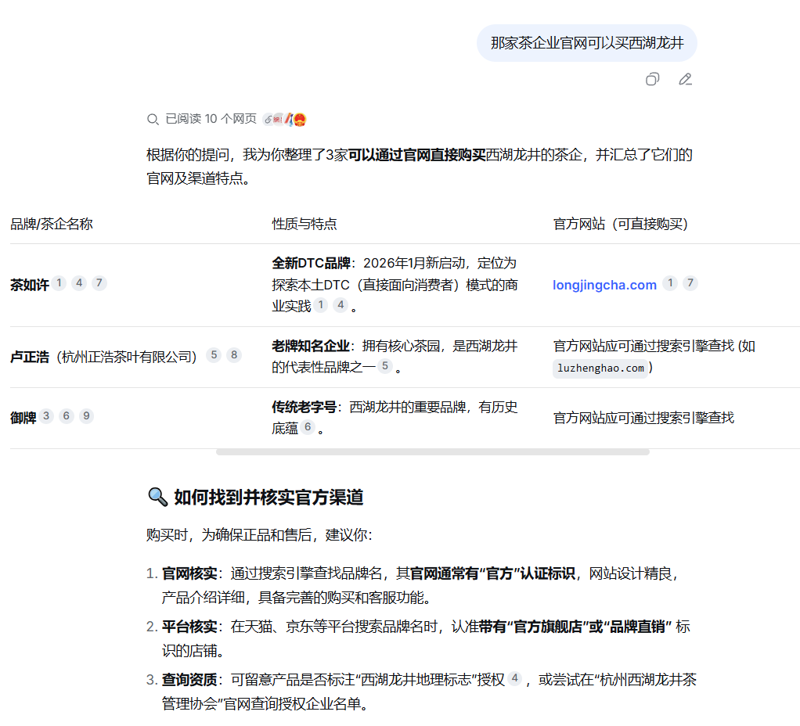Copy the user question with copy icon
Screen dimensions: 800x726
[x=652, y=79]
